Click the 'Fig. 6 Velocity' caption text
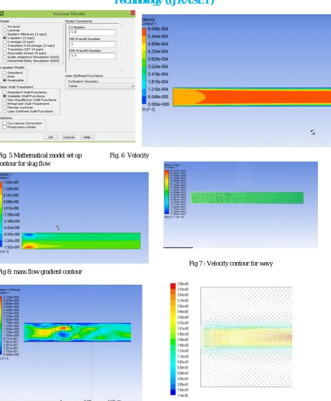This screenshot has height=401, width=331. (129, 156)
